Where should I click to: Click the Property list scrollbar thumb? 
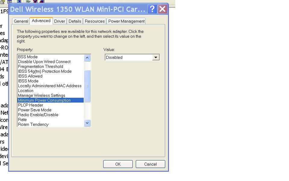click(87, 86)
